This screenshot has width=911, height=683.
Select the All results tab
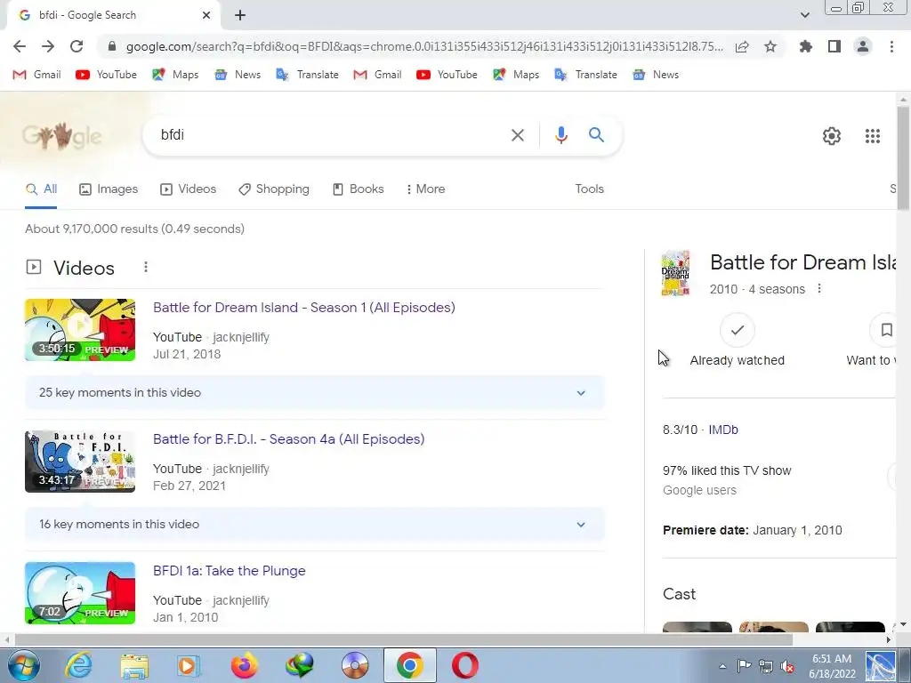click(x=41, y=189)
